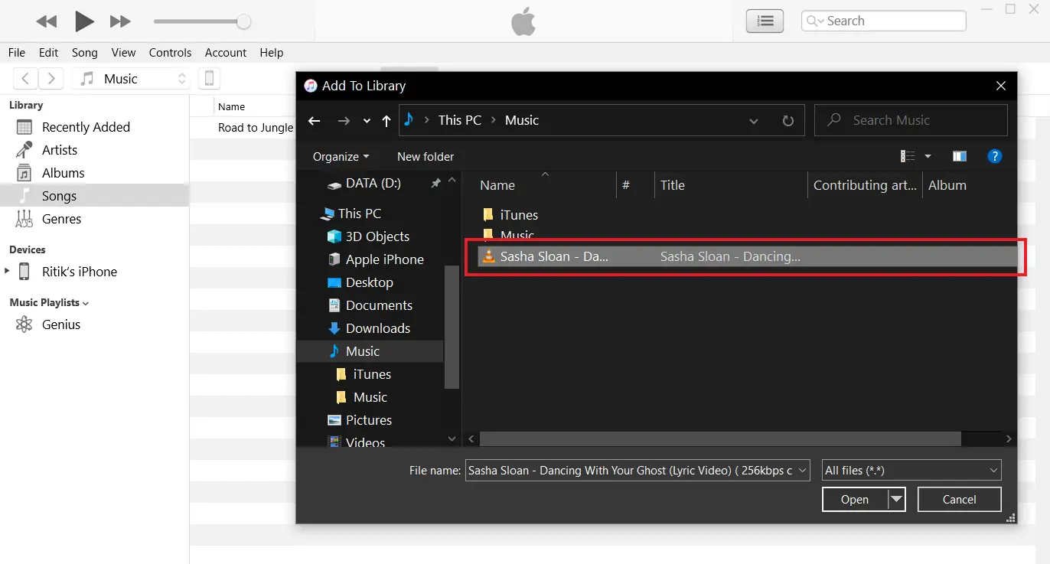Image resolution: width=1050 pixels, height=564 pixels.
Task: Select iTunes subfolder in navigation tree
Action: pyautogui.click(x=372, y=374)
